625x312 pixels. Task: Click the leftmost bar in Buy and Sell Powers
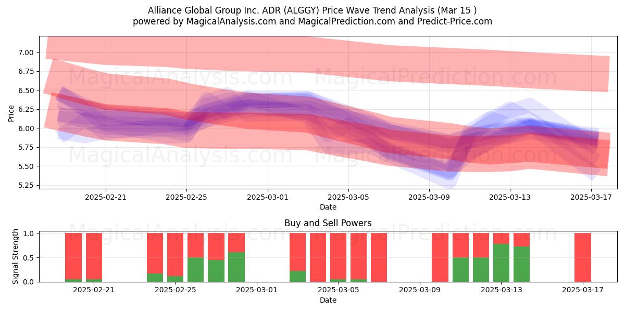(x=73, y=257)
